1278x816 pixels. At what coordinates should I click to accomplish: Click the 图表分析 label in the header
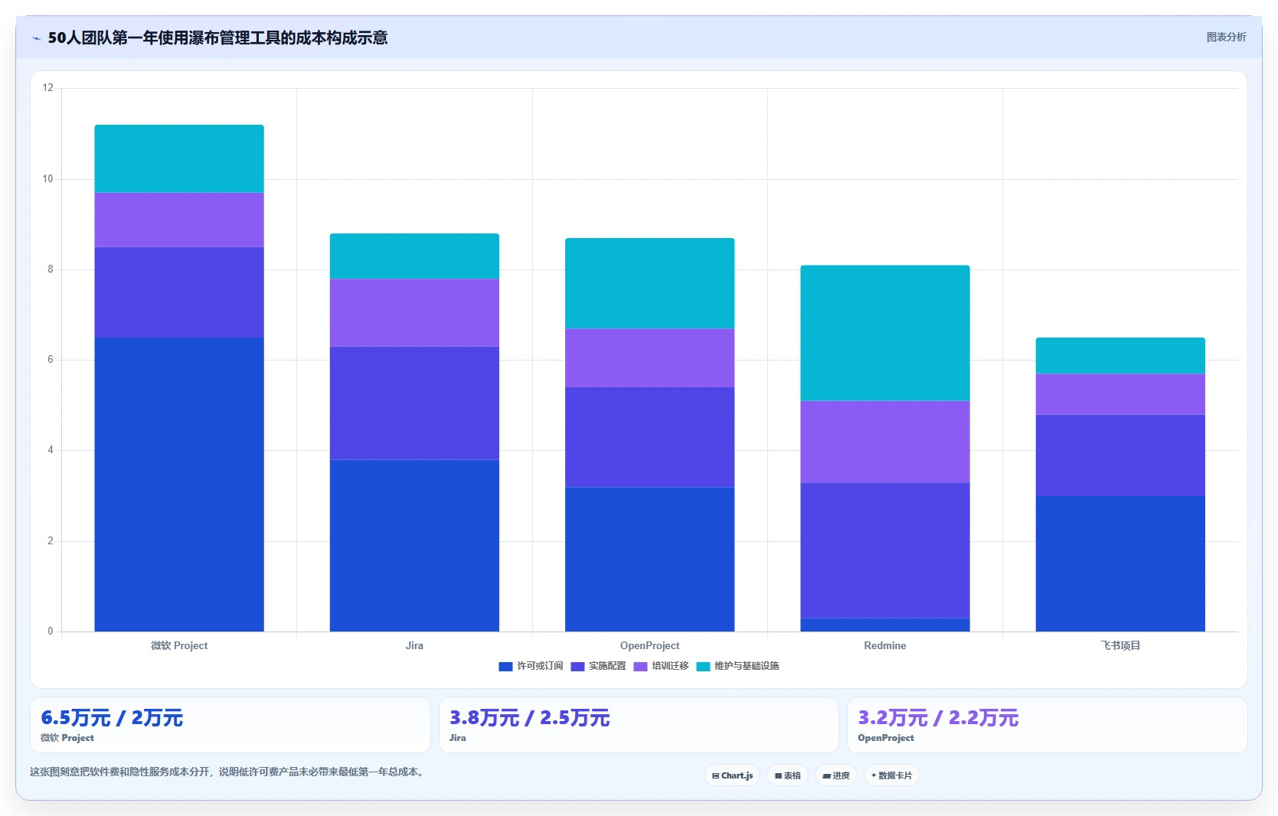[x=1226, y=37]
